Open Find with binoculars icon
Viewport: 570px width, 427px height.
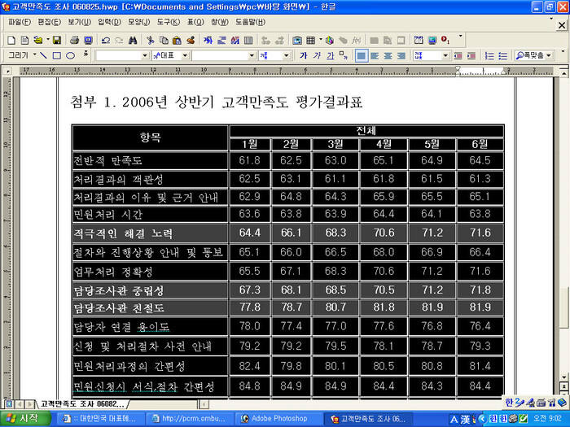(x=133, y=40)
